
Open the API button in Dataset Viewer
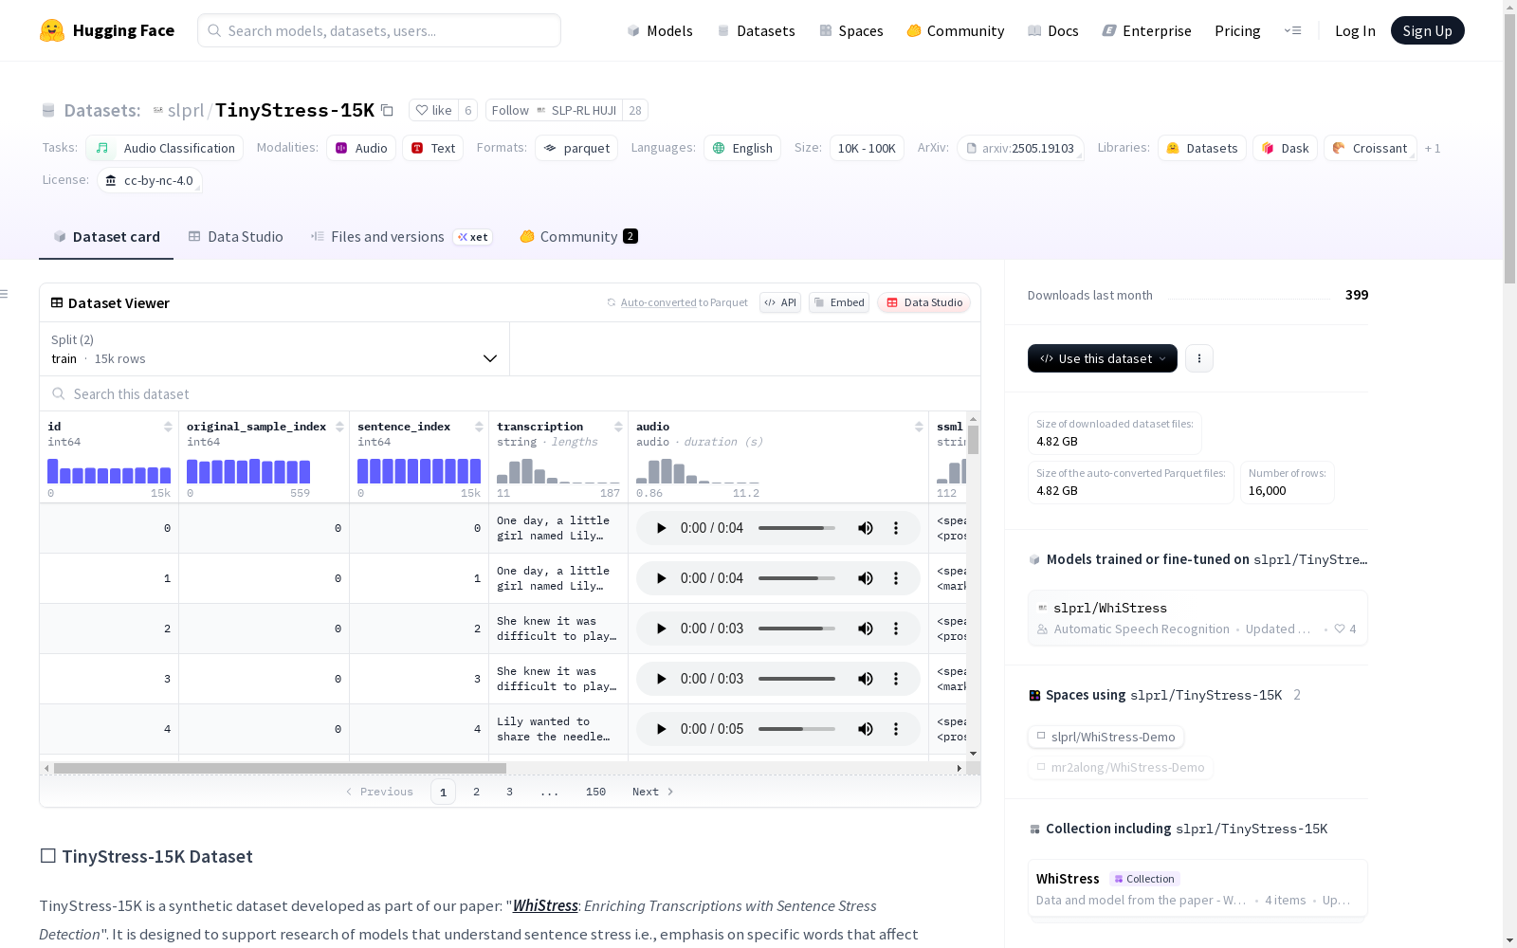pyautogui.click(x=780, y=302)
